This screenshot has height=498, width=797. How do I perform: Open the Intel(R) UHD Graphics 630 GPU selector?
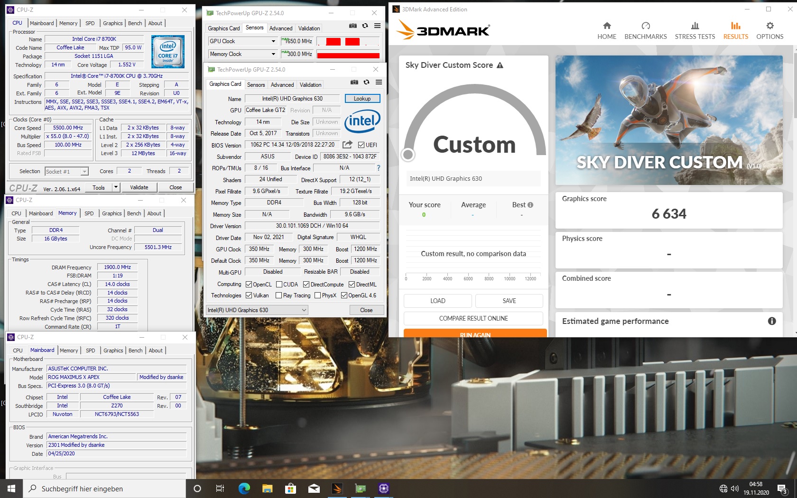(x=257, y=310)
